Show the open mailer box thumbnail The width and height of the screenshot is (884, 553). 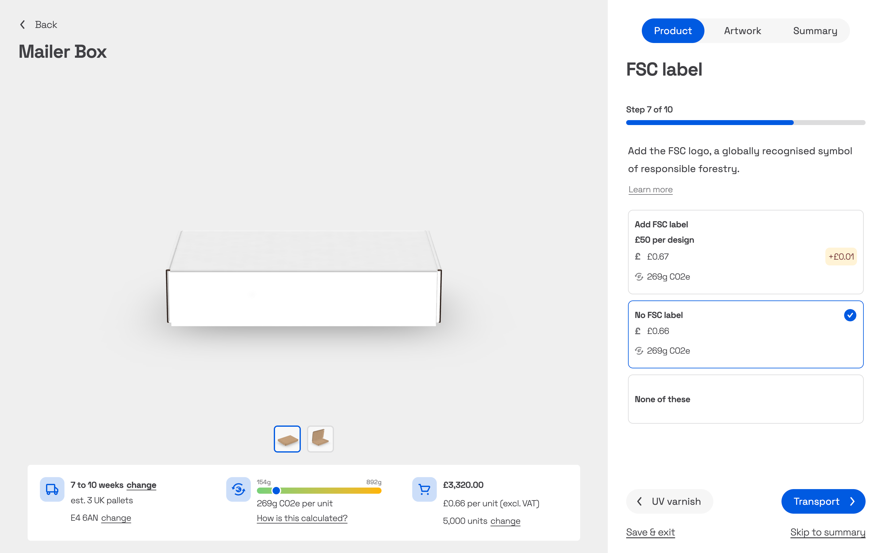coord(320,438)
